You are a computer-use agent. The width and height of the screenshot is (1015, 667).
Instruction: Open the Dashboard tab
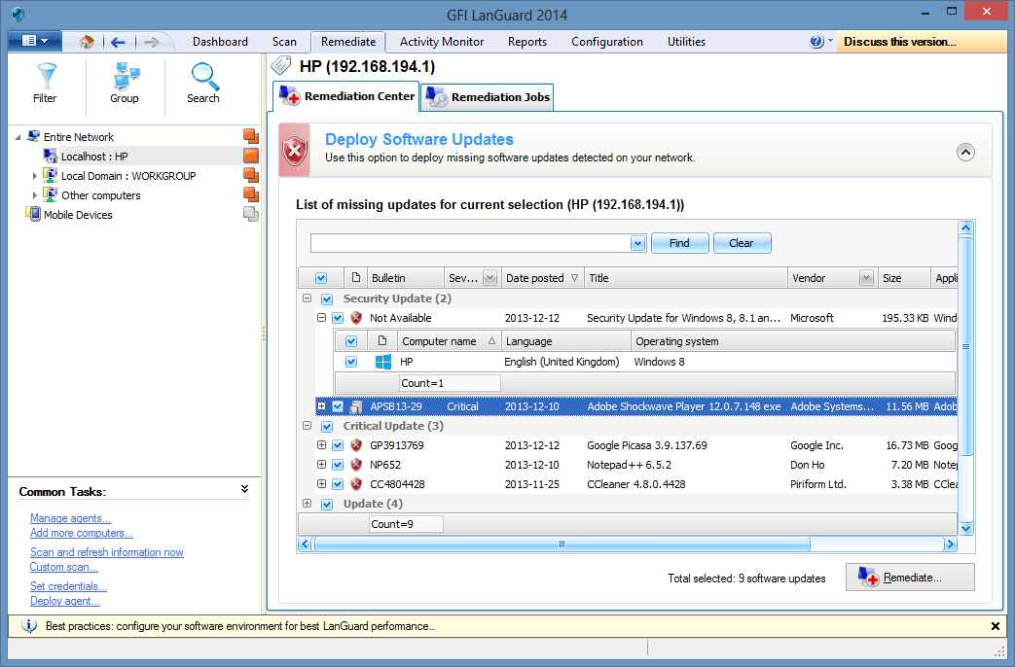(220, 42)
